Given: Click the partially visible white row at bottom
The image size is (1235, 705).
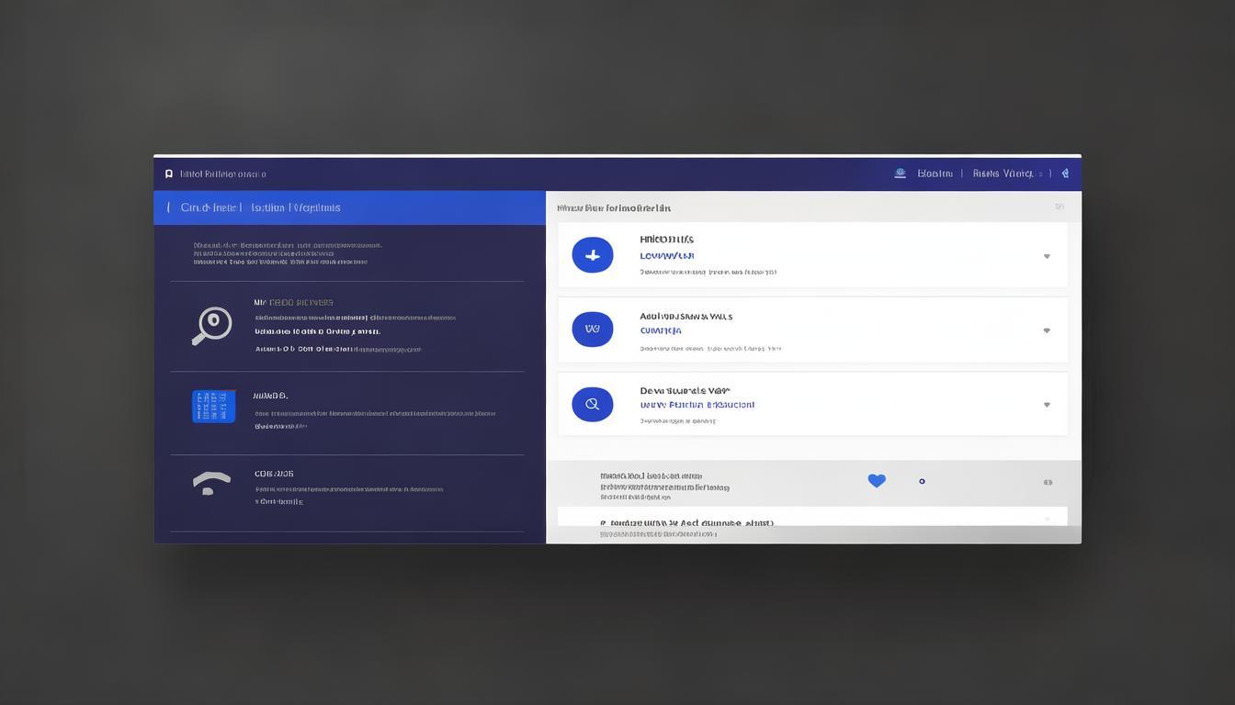Looking at the screenshot, I should (812, 518).
